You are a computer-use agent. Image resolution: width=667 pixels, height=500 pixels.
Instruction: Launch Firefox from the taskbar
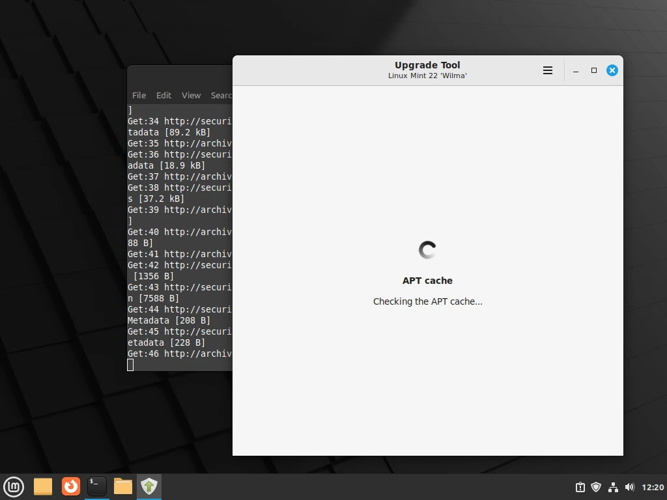(x=70, y=486)
